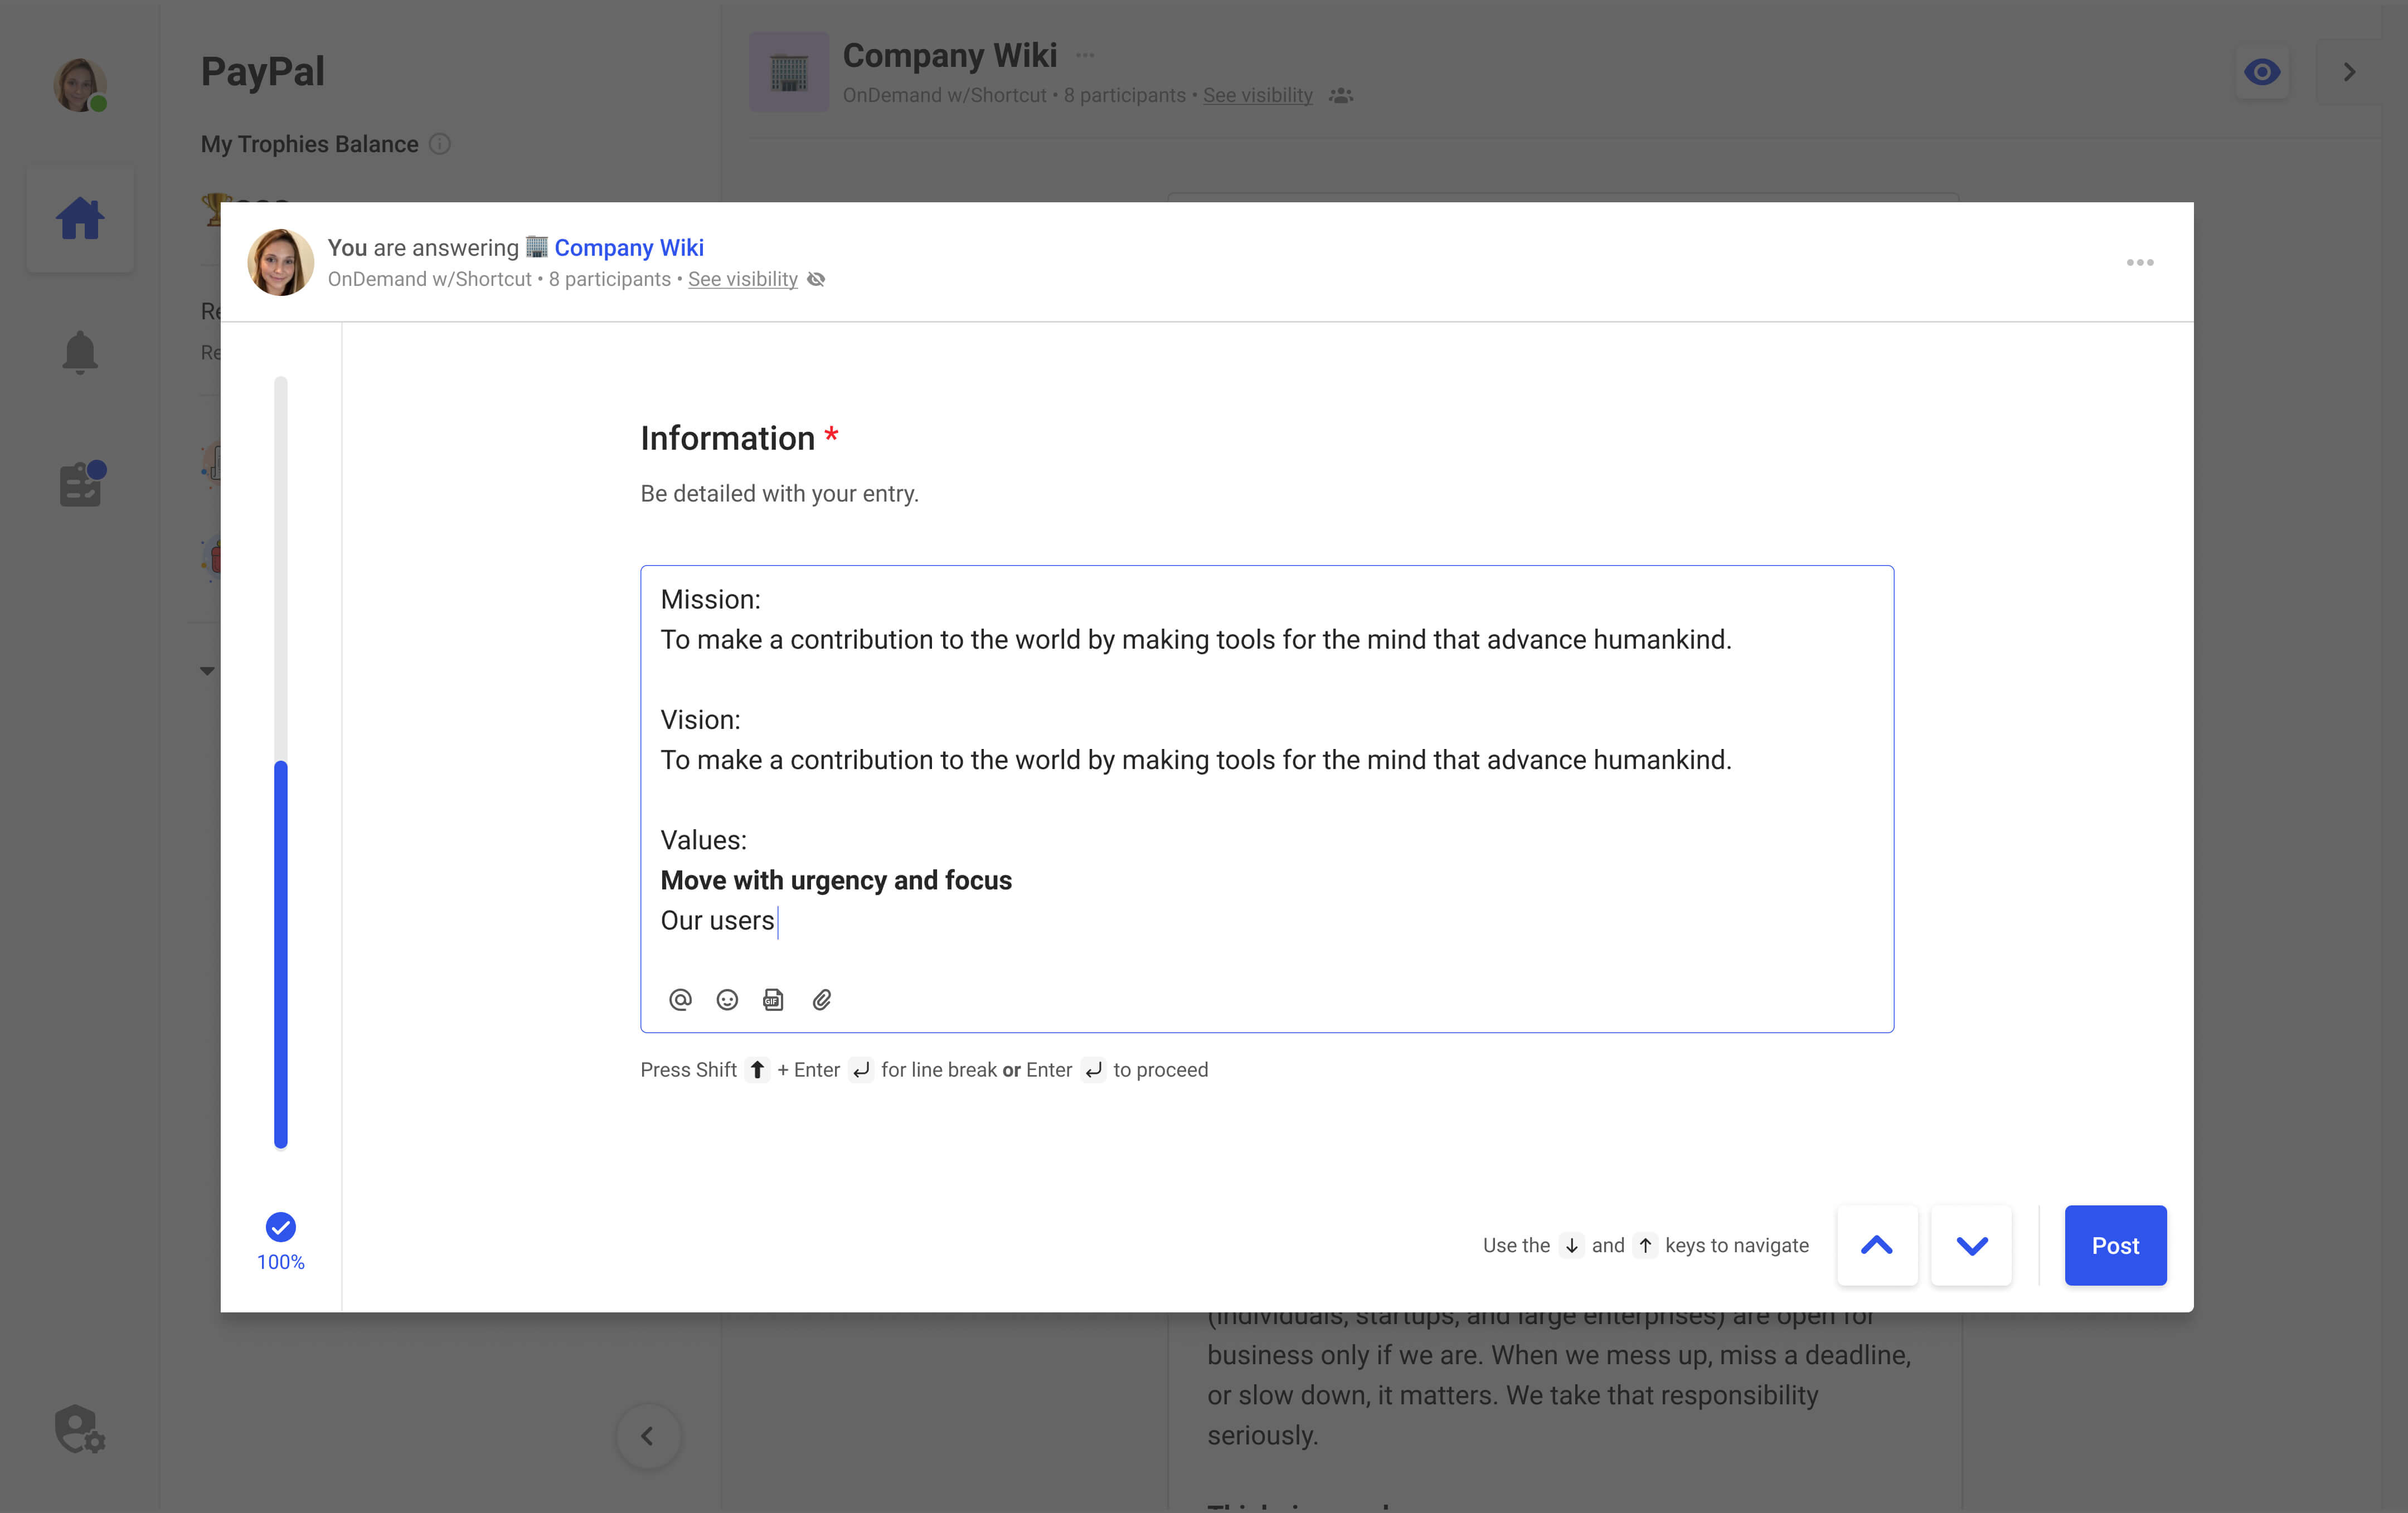Open the emoji picker icon
The height and width of the screenshot is (1513, 2408).
(727, 999)
